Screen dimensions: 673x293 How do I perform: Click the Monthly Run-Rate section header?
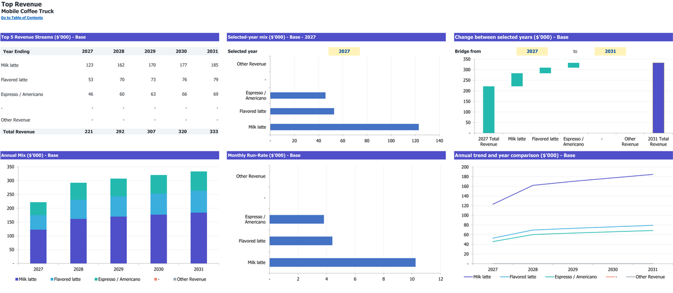click(x=335, y=155)
